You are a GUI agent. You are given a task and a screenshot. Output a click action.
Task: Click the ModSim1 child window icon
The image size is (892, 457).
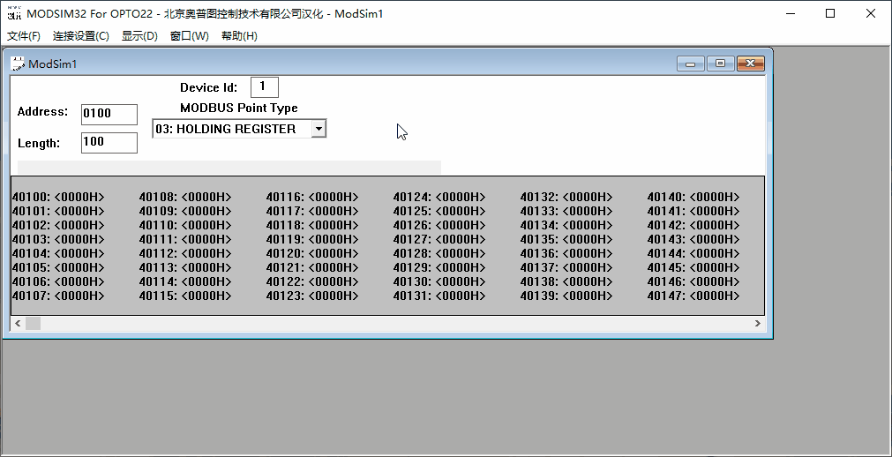point(18,64)
